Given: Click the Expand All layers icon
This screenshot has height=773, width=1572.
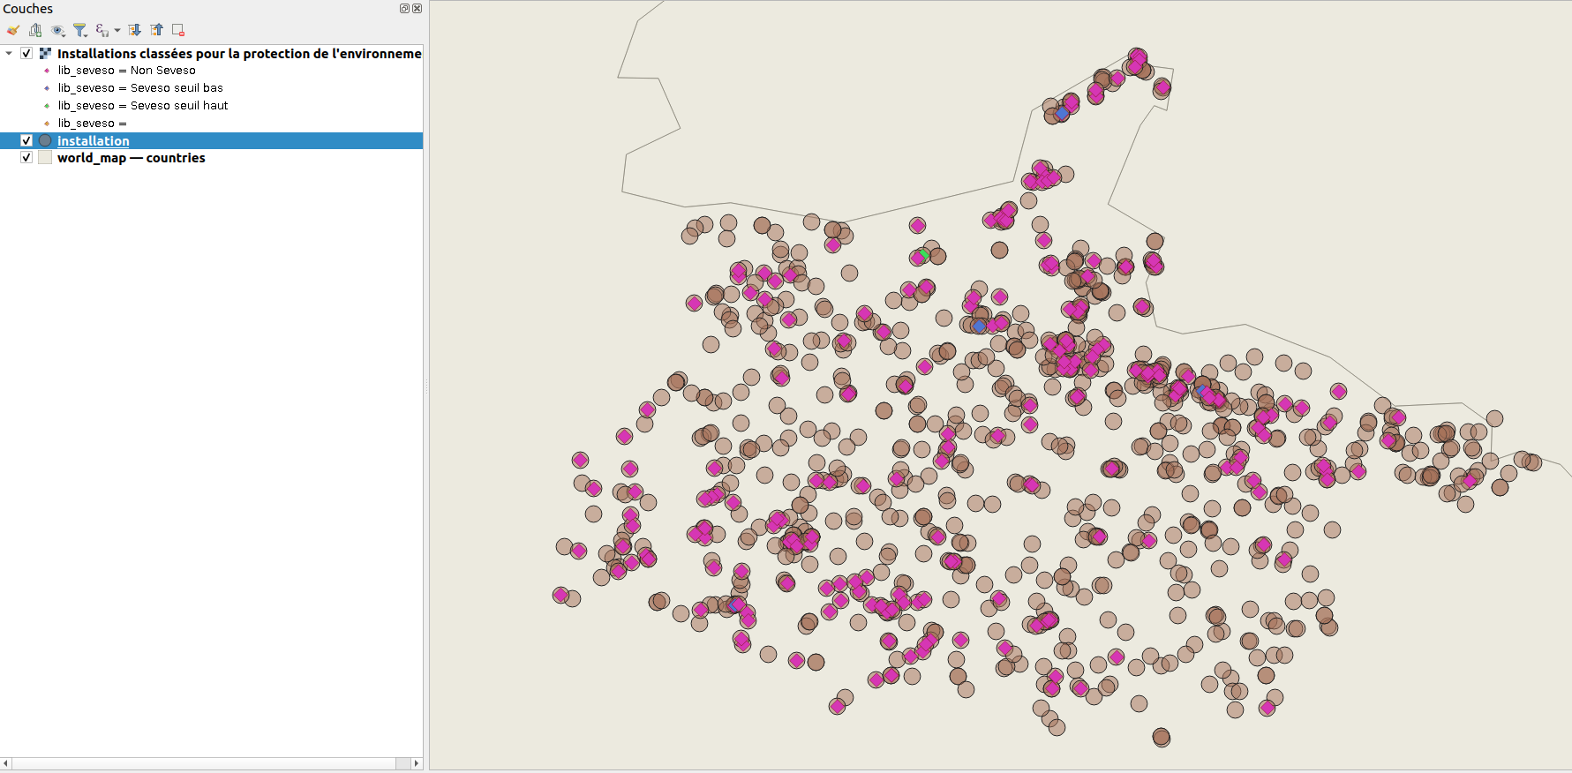Looking at the screenshot, I should tap(135, 30).
